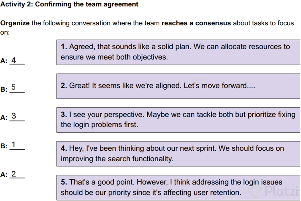Click the "A:" label beside answer 2
This screenshot has width=301, height=201.
pyautogui.click(x=4, y=175)
